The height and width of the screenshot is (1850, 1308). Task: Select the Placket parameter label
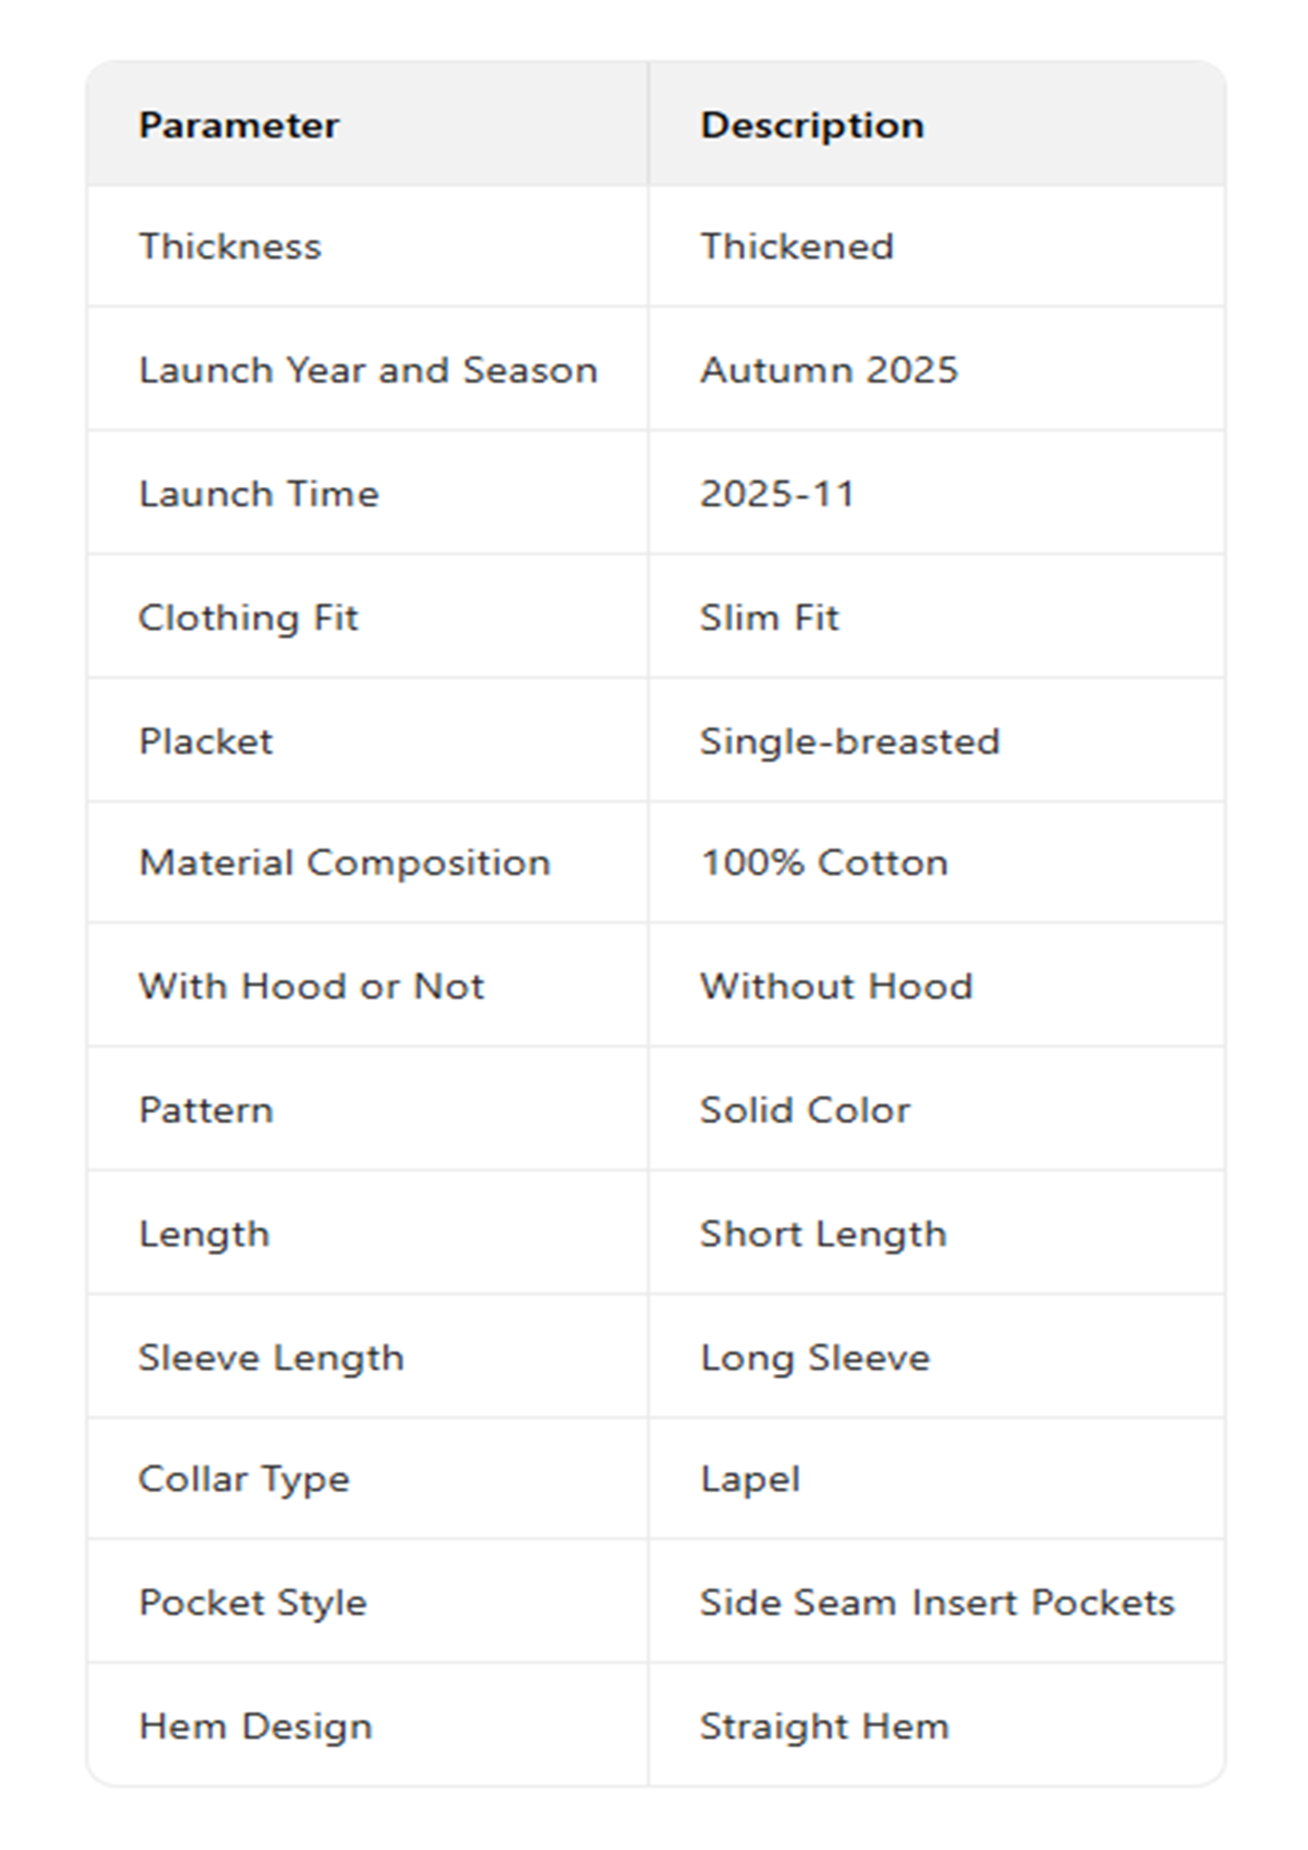pyautogui.click(x=206, y=741)
